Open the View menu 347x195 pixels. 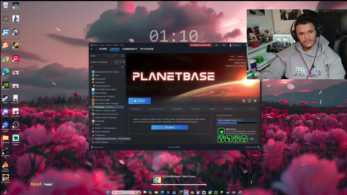(102, 45)
